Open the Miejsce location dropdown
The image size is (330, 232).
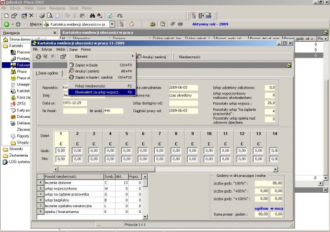coord(112,24)
